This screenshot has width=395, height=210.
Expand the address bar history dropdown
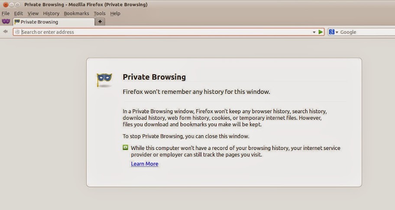pos(314,32)
